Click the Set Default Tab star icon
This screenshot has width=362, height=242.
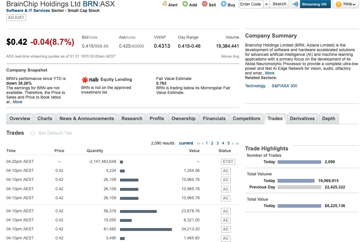33,133
